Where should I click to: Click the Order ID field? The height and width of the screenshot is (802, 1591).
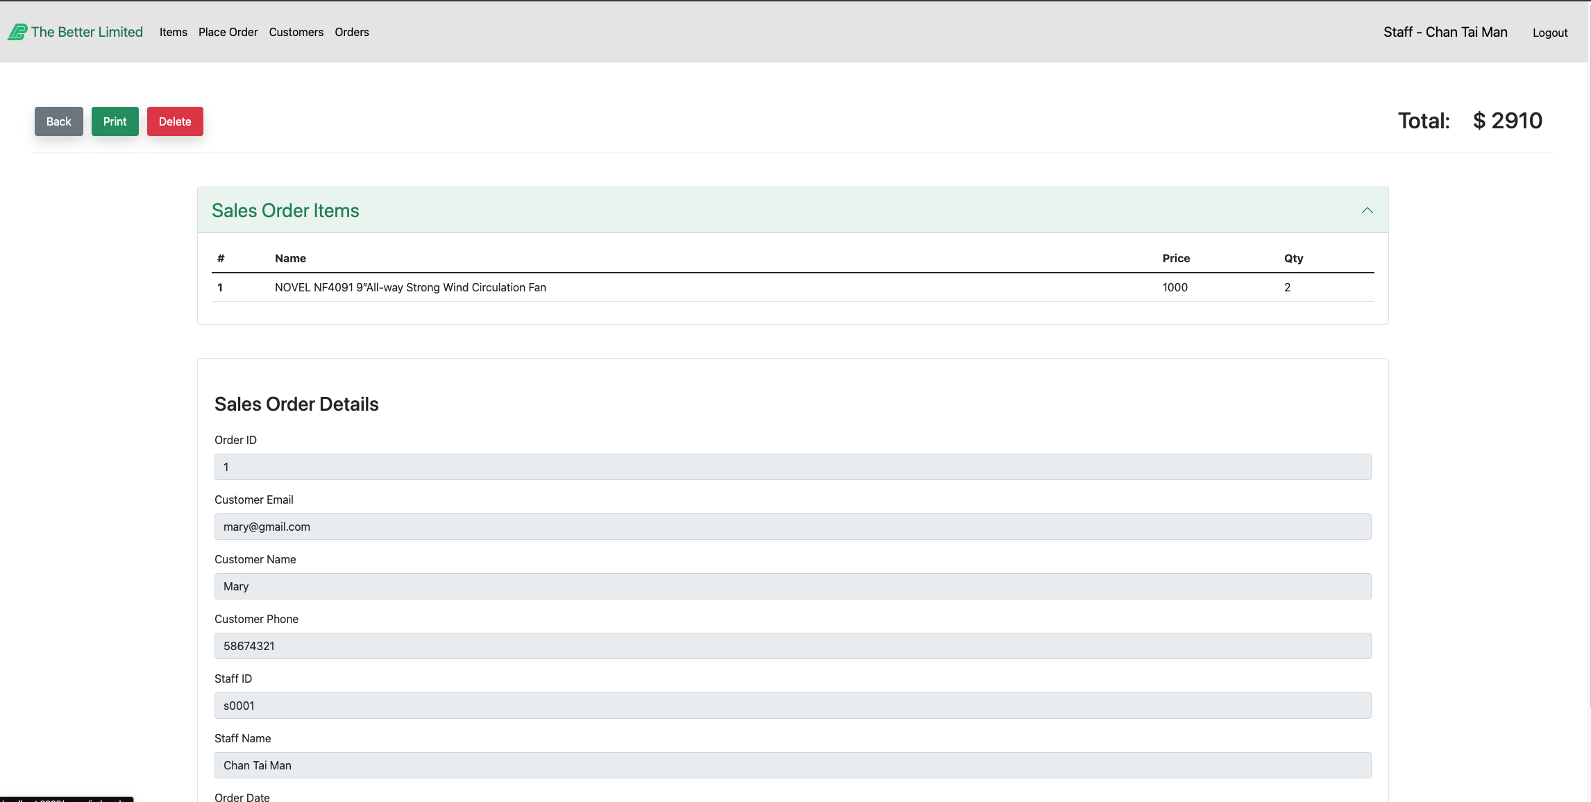tap(792, 467)
